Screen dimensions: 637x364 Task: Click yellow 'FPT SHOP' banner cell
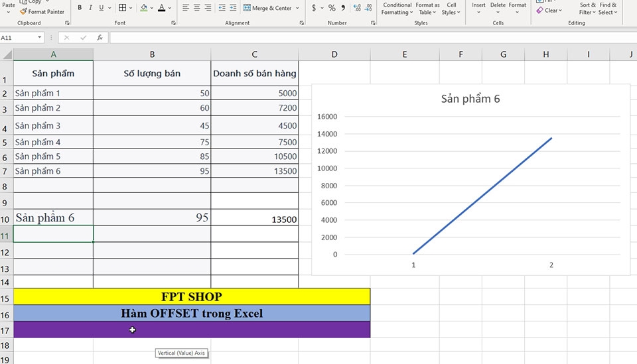pyautogui.click(x=192, y=296)
